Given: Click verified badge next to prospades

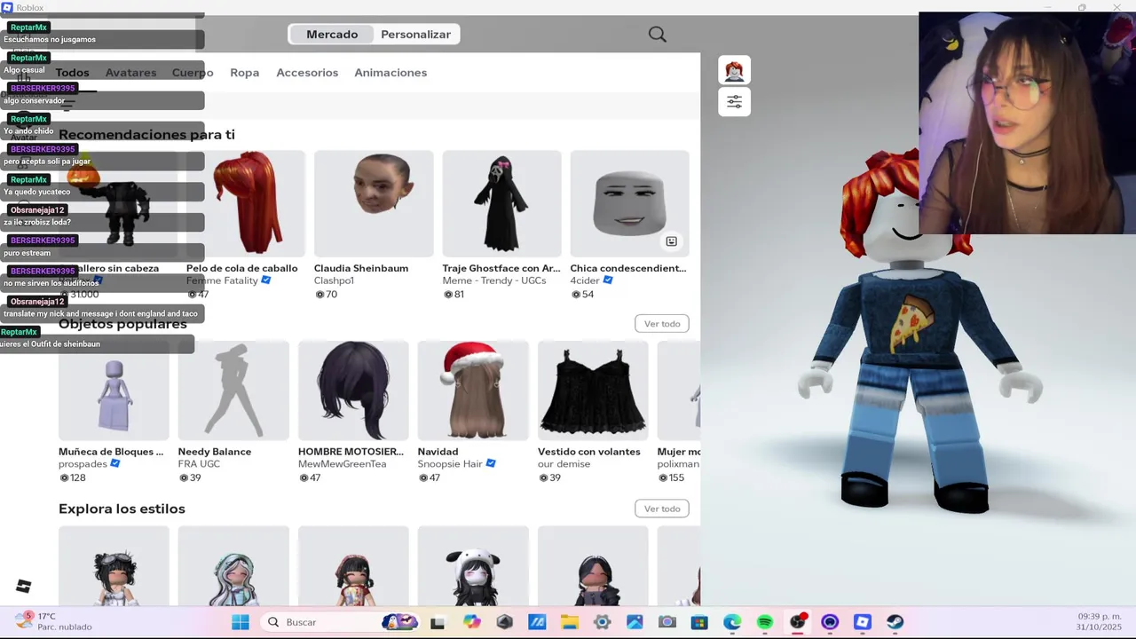Looking at the screenshot, I should [115, 463].
